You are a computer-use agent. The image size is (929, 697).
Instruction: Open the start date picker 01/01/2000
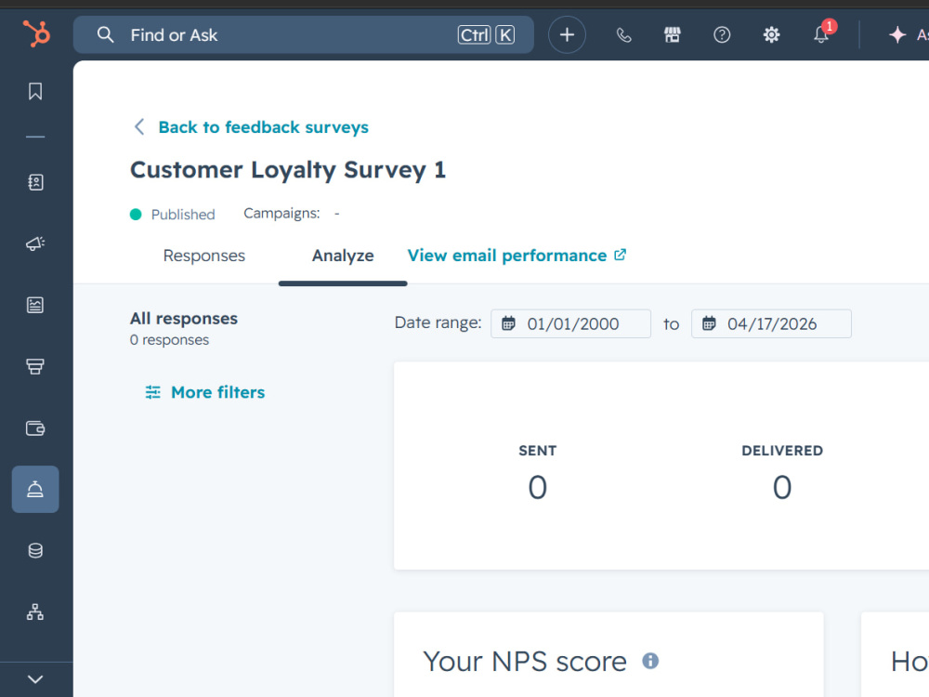(x=570, y=323)
